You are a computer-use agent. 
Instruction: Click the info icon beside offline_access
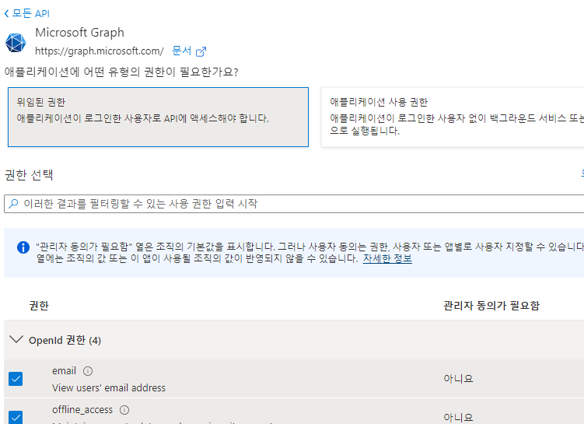coord(124,410)
